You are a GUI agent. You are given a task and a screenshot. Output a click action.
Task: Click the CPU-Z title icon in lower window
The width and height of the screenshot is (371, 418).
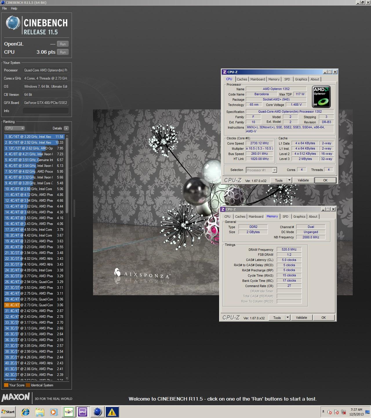[x=223, y=209]
